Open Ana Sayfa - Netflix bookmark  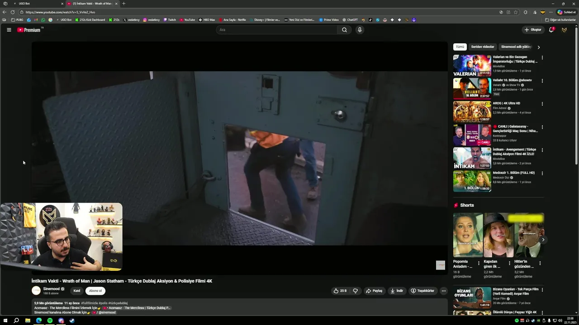[233, 20]
